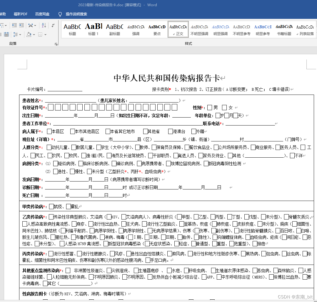
Task: Open the 百度网盘 ribbon tab
Action: click(42, 14)
